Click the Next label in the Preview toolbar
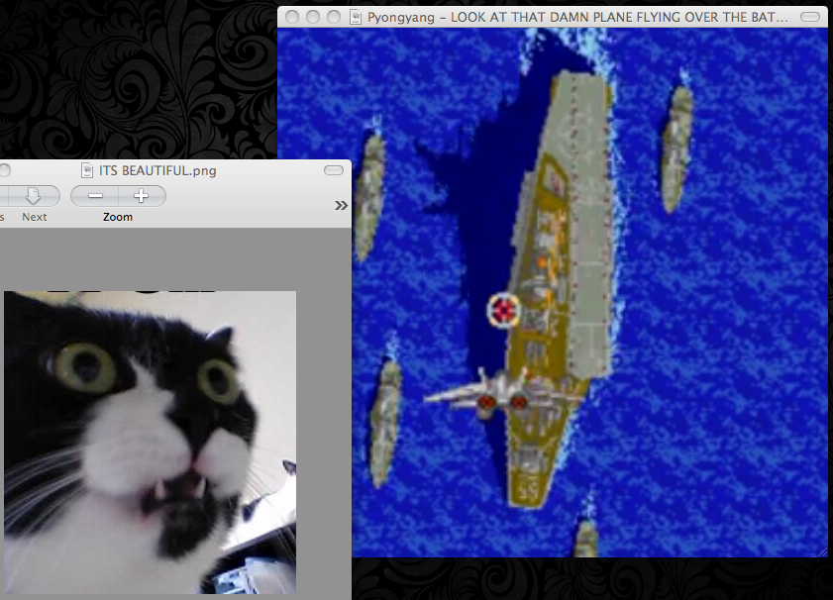Viewport: 833px width, 600px height. [35, 217]
